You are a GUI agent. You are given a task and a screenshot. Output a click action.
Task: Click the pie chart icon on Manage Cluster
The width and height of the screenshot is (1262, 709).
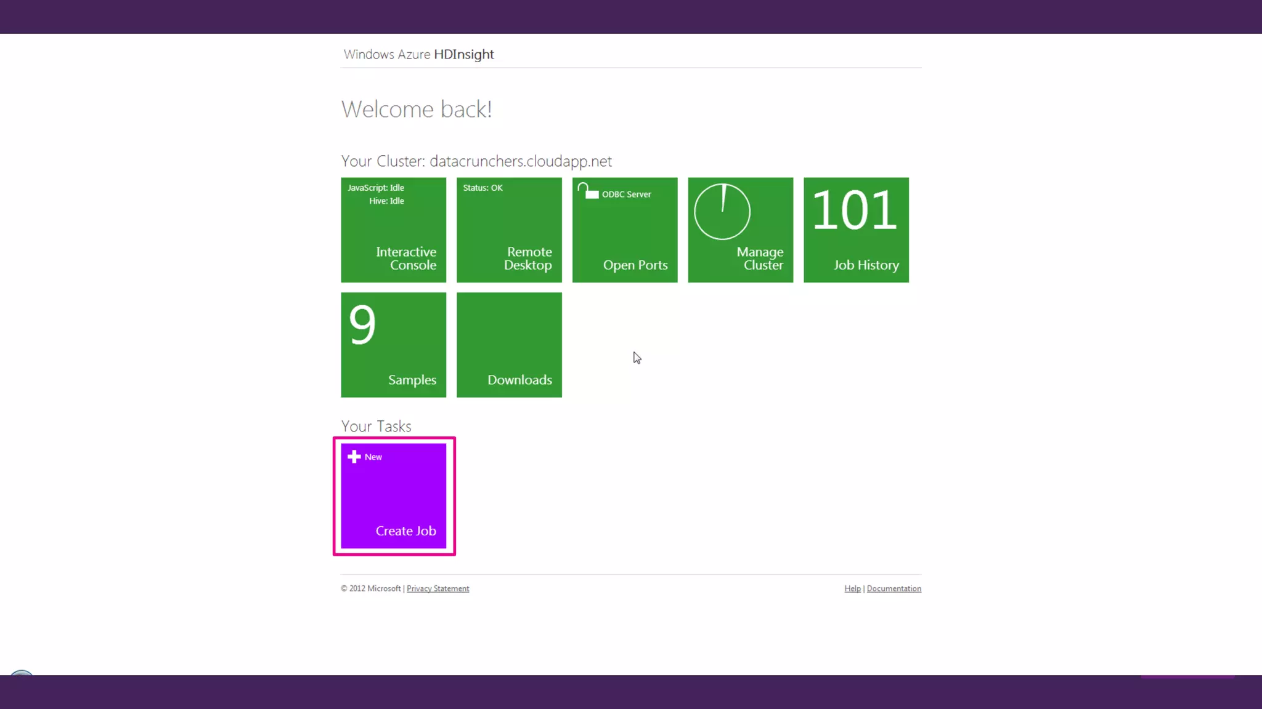click(722, 212)
